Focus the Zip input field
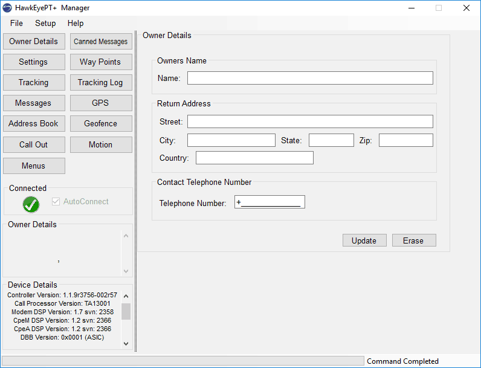Screen dimensions: 481x368 coord(406,140)
